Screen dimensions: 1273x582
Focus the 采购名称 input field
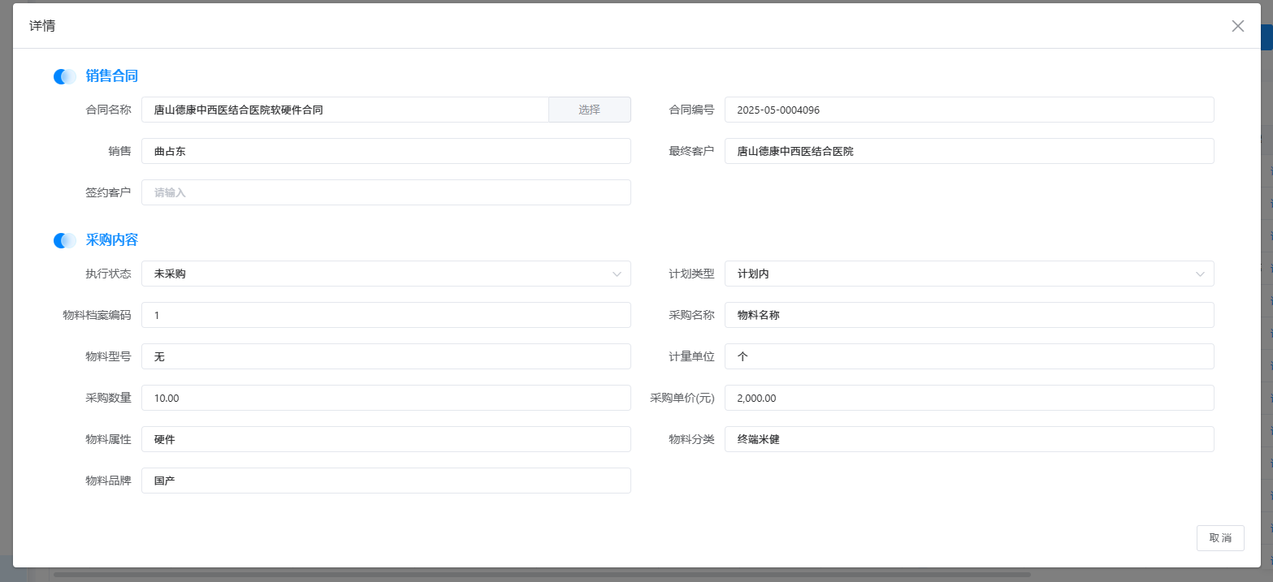click(968, 315)
